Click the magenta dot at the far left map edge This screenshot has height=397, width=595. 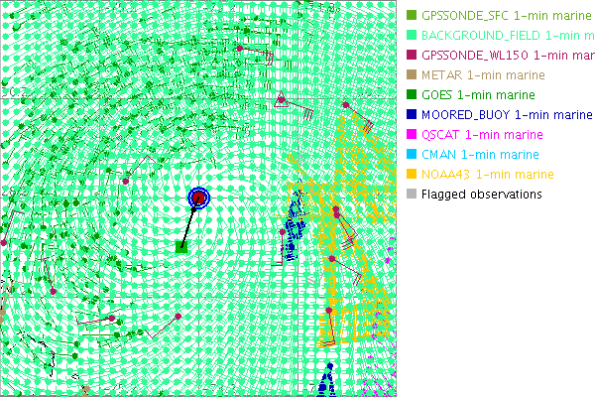3,241
